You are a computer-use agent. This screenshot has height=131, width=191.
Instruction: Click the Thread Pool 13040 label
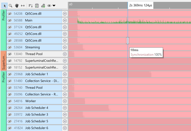coord(34,54)
